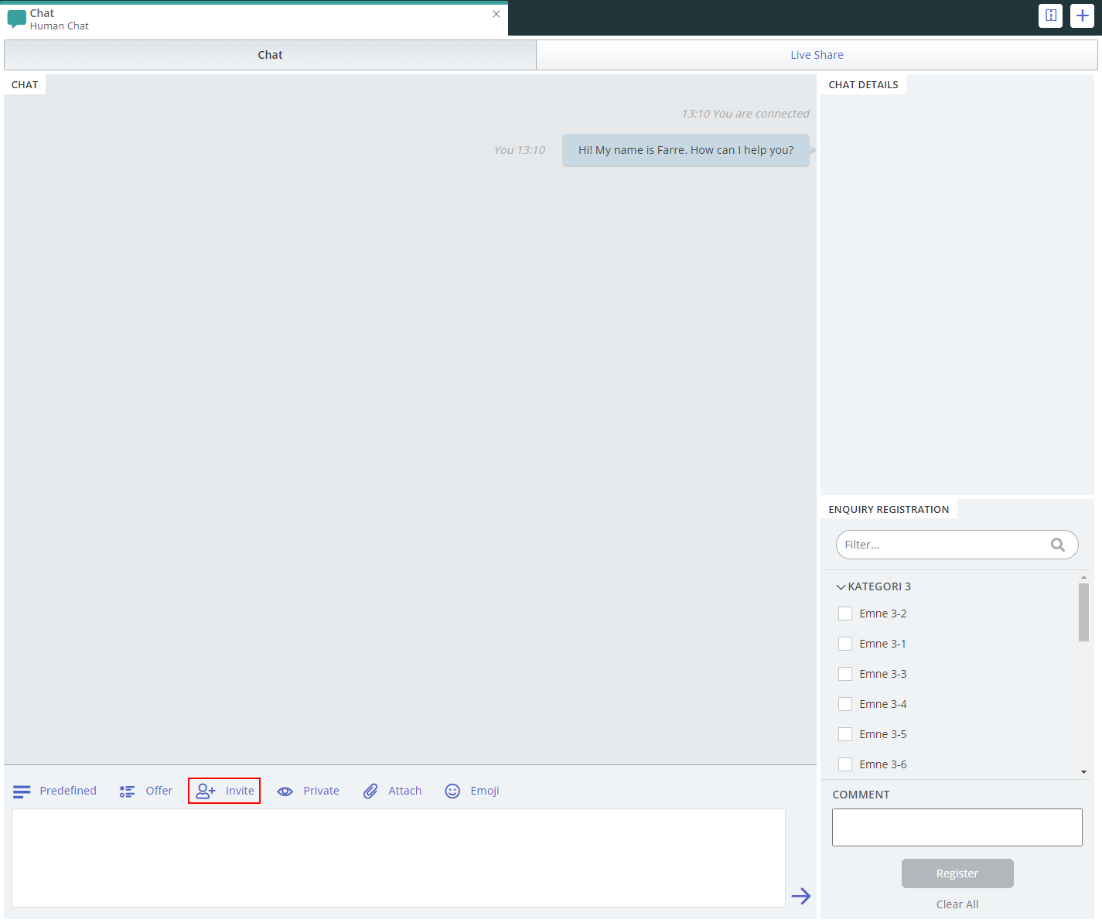Image resolution: width=1102 pixels, height=923 pixels.
Task: Enable the Emne 3-4 checkbox
Action: (845, 704)
